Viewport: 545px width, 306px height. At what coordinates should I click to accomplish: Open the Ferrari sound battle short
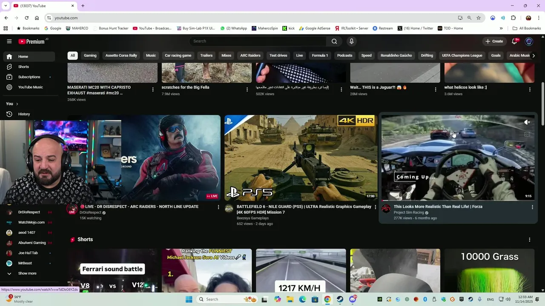tap(112, 270)
